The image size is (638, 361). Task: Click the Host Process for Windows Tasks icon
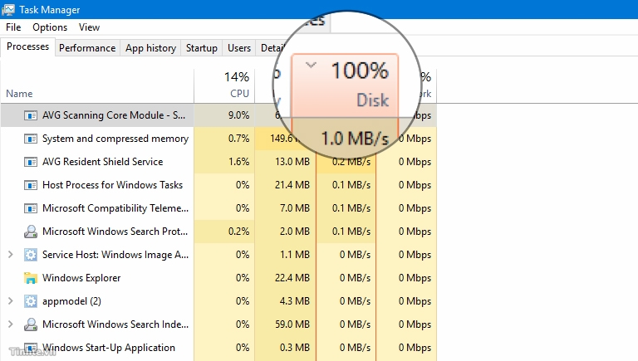(31, 185)
